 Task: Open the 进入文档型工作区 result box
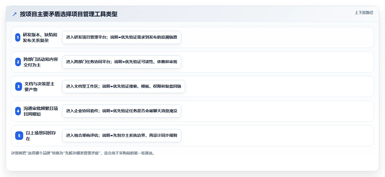coord(124,87)
